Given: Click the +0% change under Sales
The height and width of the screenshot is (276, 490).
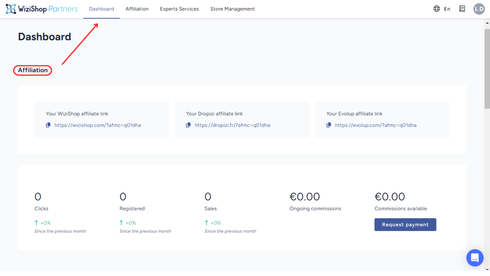Looking at the screenshot, I should [215, 223].
